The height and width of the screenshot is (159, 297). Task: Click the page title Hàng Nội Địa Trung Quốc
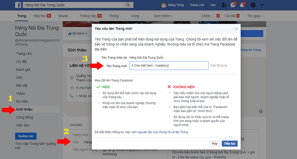[x=37, y=31]
